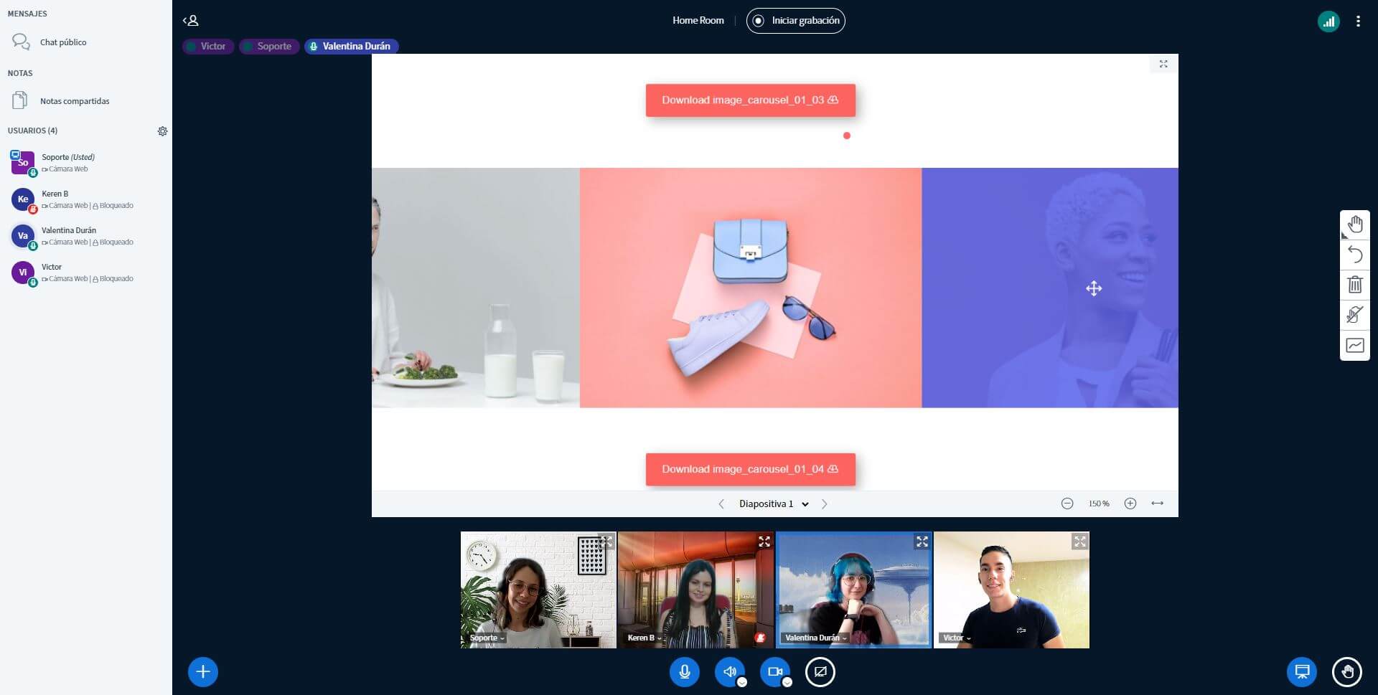Expand Soporte webcam name dropdown
Viewport: 1378px width, 695px height.
(x=487, y=638)
